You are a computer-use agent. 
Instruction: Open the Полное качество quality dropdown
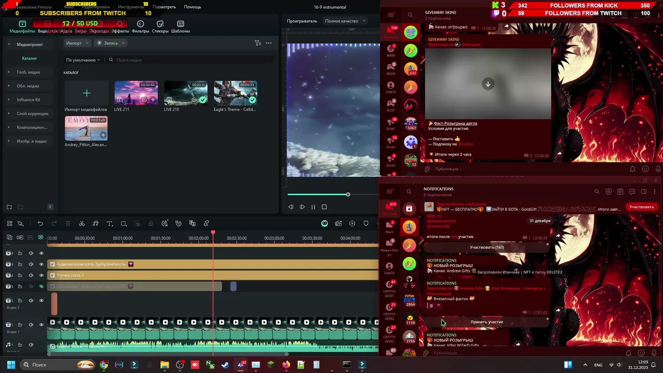(x=345, y=21)
